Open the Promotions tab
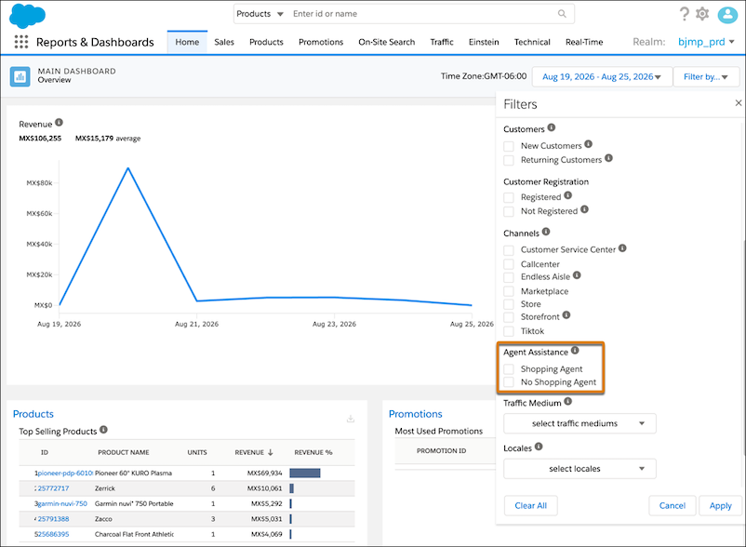This screenshot has height=547, width=746. pyautogui.click(x=321, y=42)
